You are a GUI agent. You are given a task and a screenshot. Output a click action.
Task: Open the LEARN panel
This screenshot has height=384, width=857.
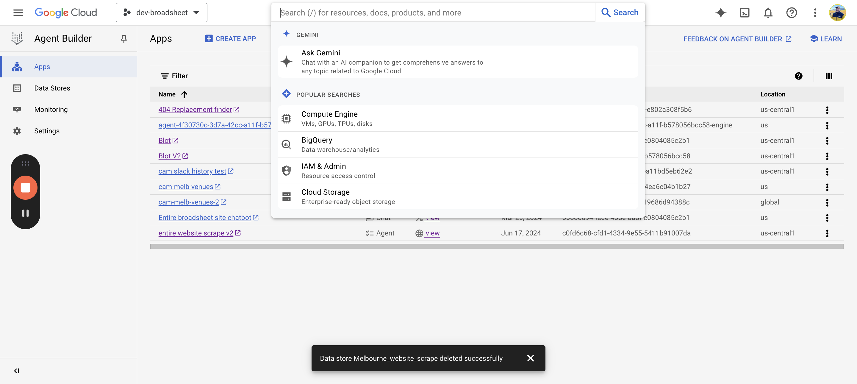[825, 39]
